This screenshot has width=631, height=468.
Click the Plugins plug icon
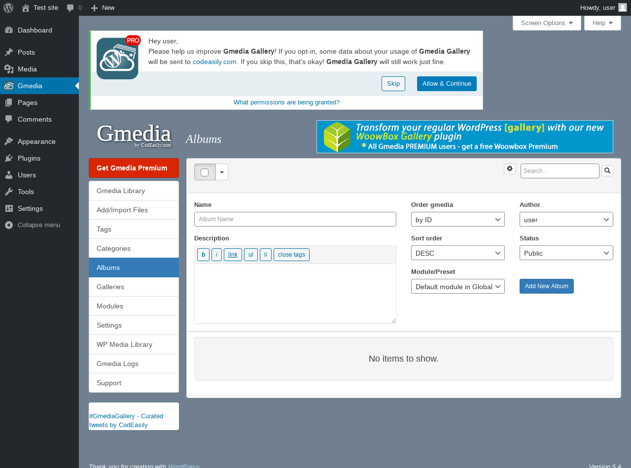point(9,158)
